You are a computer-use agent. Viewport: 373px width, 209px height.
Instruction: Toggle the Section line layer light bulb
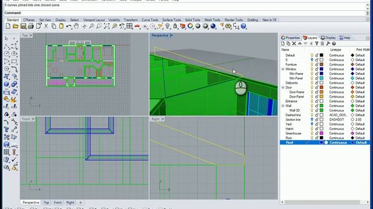click(312, 120)
